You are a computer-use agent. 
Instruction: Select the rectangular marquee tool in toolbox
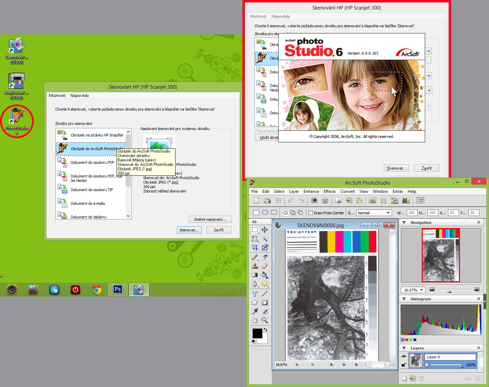tap(255, 230)
